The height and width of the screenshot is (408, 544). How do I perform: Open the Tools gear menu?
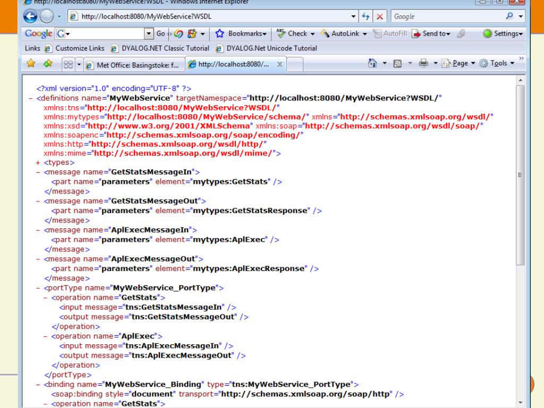point(497,63)
